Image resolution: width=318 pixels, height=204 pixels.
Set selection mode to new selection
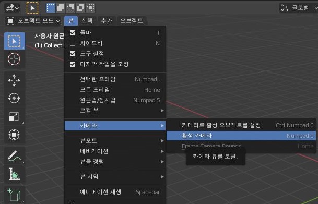pyautogui.click(x=51, y=8)
